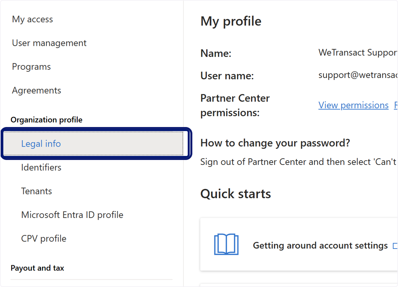Click the 'User name:' label
Screen dimensions: 398x287
227,76
